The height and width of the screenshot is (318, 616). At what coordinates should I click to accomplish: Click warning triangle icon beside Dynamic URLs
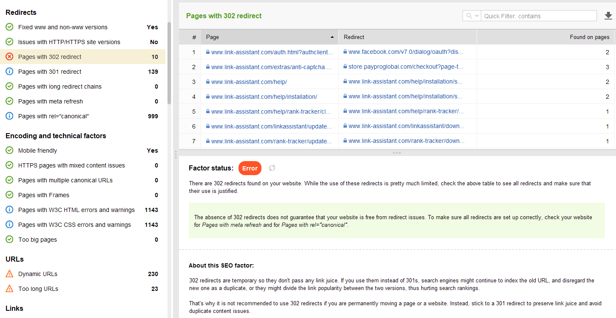coord(9,274)
